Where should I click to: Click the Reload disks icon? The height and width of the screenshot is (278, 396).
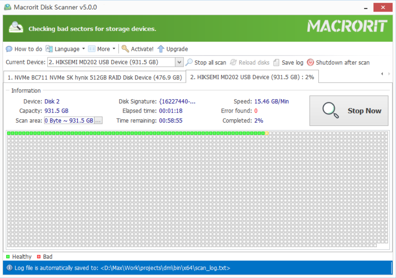pyautogui.click(x=234, y=62)
